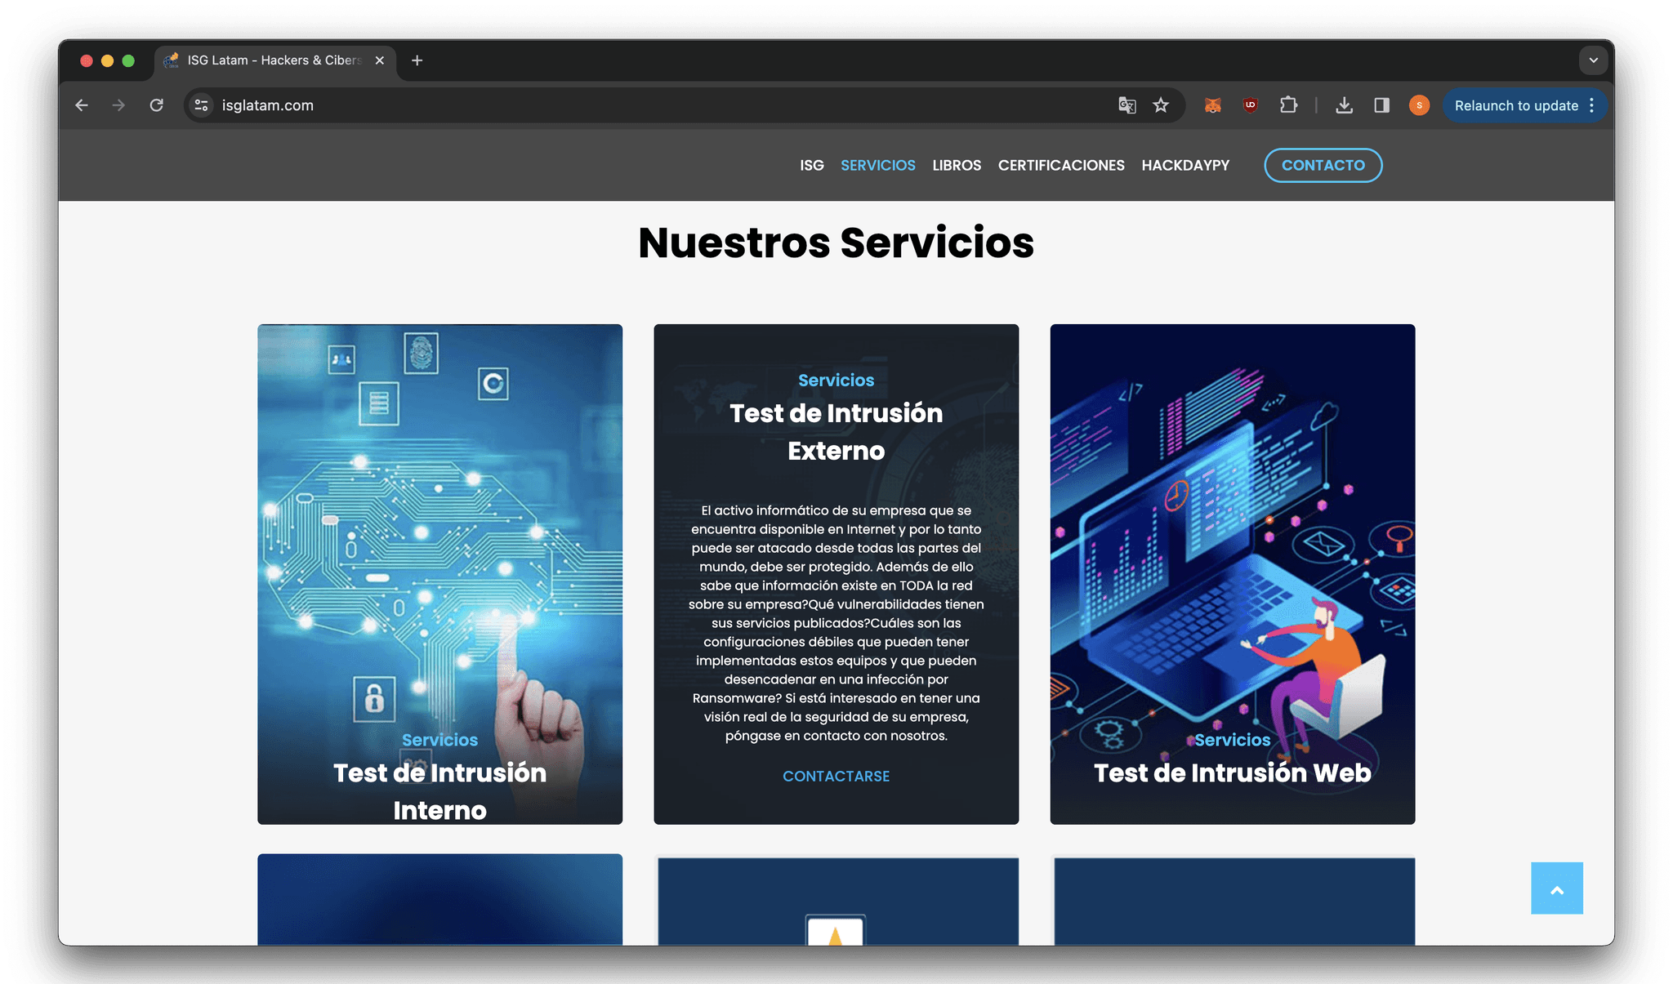The width and height of the screenshot is (1673, 984).
Task: Open Chrome three-dot menu
Action: coord(1591,105)
